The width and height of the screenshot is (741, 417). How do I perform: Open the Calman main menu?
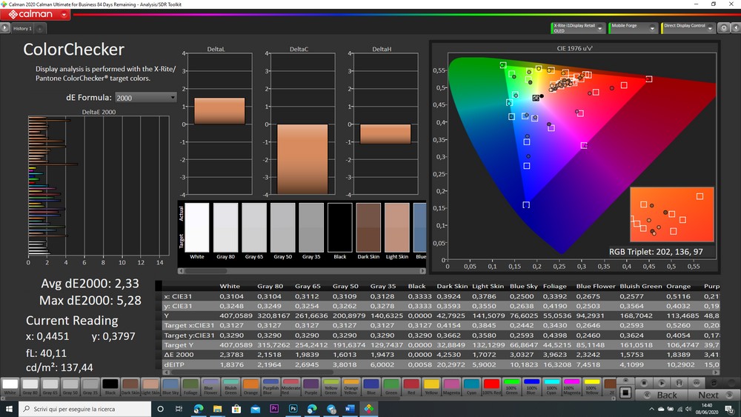36,14
